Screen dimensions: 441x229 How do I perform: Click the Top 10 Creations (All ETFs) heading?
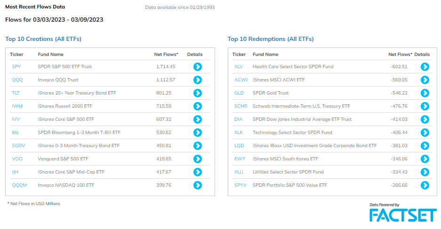coord(43,39)
